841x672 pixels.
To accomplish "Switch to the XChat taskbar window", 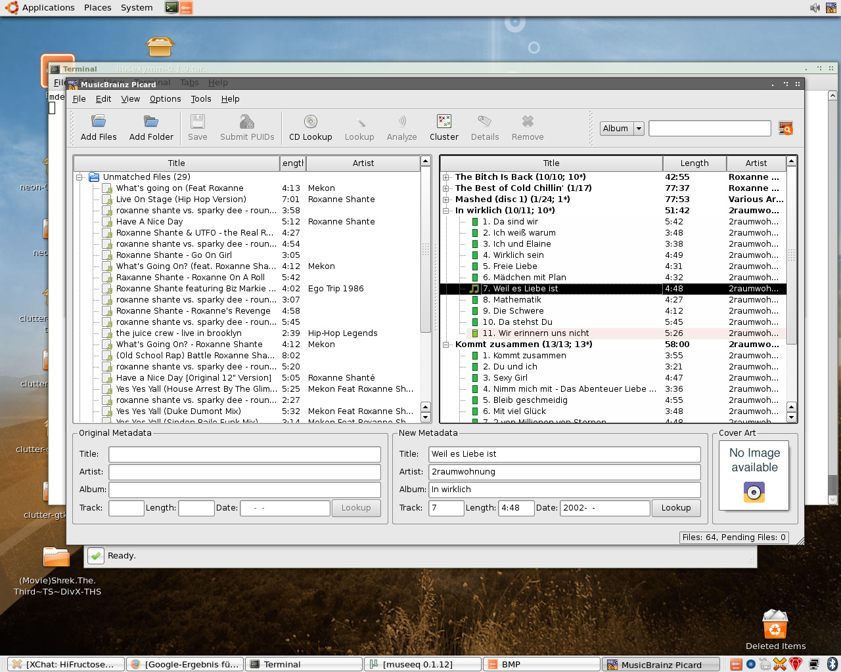I will (x=66, y=664).
